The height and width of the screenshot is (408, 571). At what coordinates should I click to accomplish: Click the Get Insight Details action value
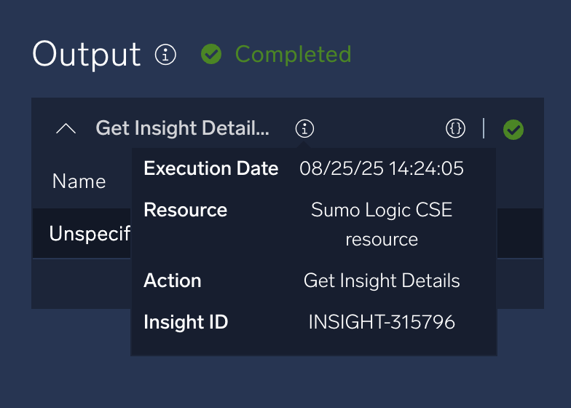click(x=382, y=280)
